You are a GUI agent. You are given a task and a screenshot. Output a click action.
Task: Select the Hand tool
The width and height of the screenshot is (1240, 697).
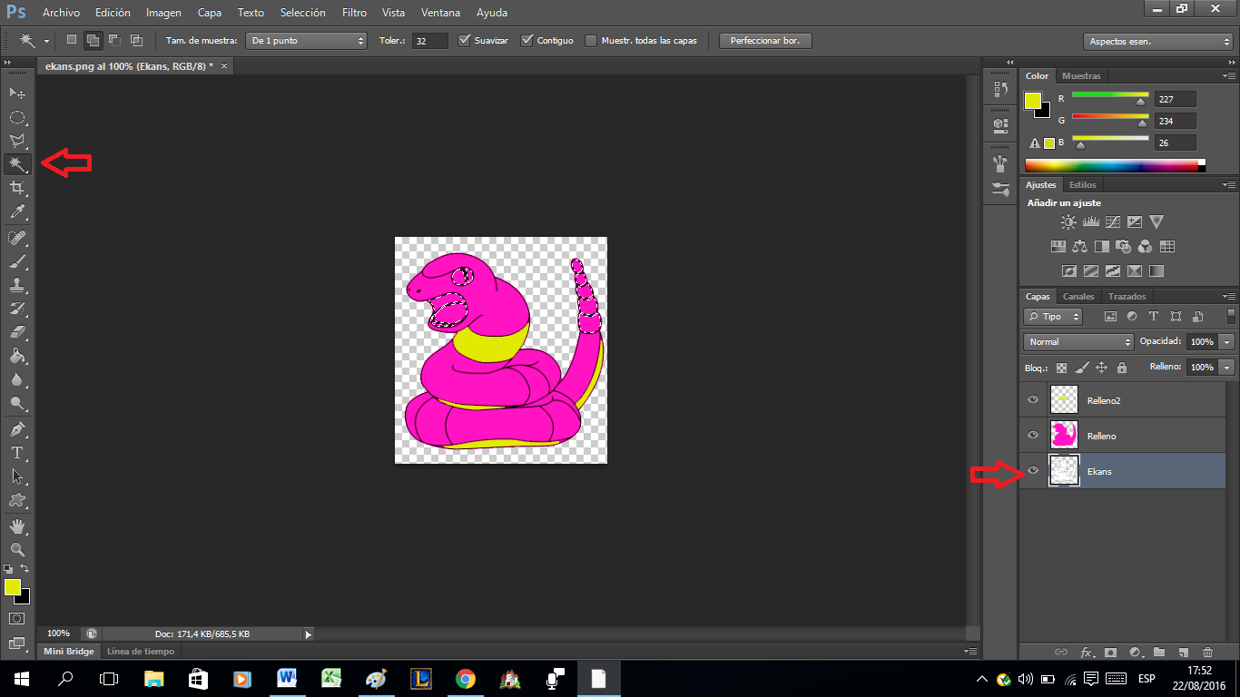(x=17, y=525)
